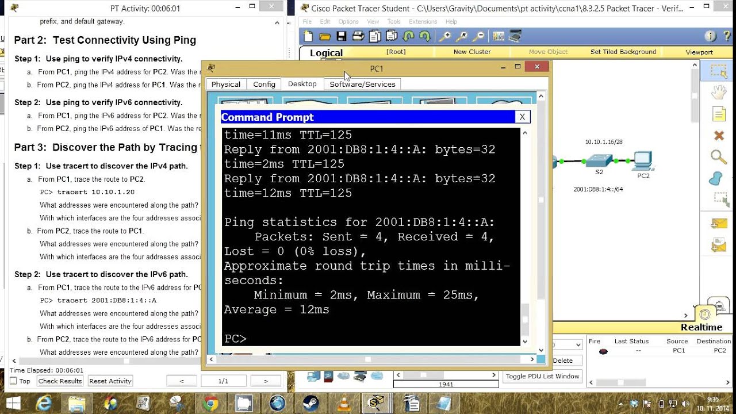Click Toggle PDU List Window button

click(543, 376)
